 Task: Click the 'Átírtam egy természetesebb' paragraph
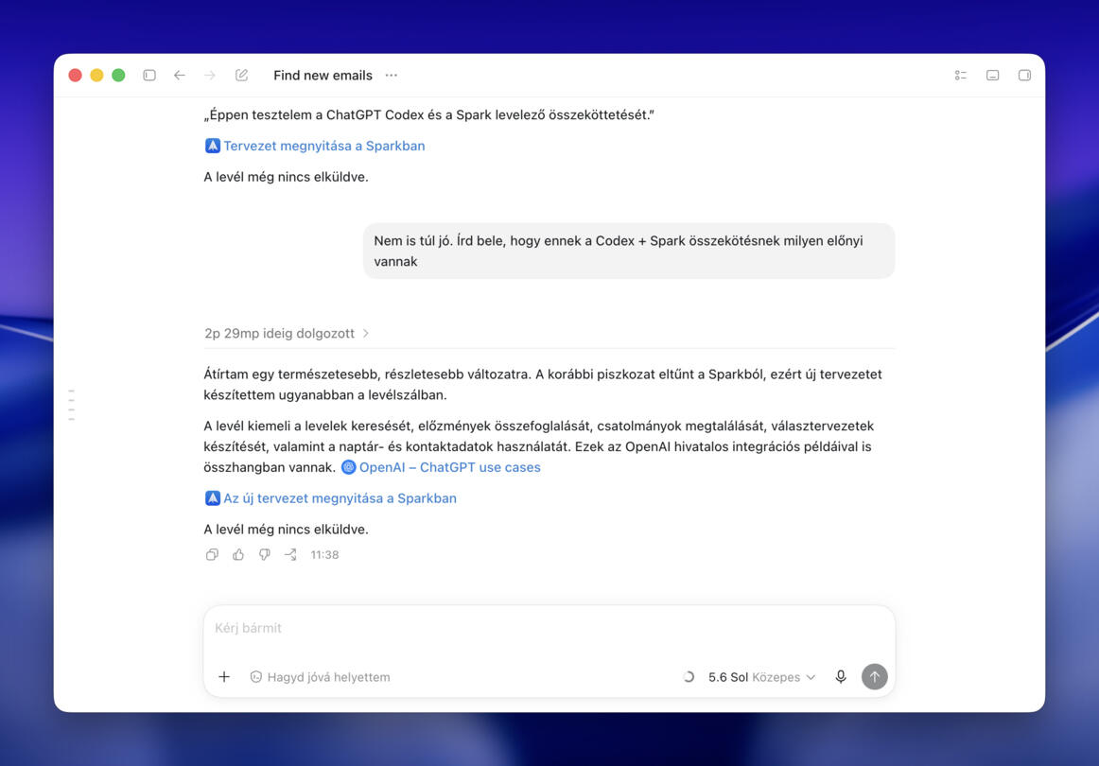click(x=543, y=385)
